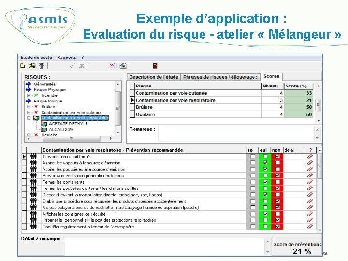Switch to Description de l'étude tab
Image resolution: width=348 pixels, height=261 pixels.
pos(154,77)
